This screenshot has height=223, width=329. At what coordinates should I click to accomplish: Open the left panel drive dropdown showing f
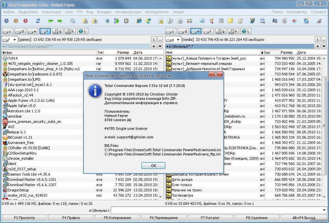(x=10, y=40)
